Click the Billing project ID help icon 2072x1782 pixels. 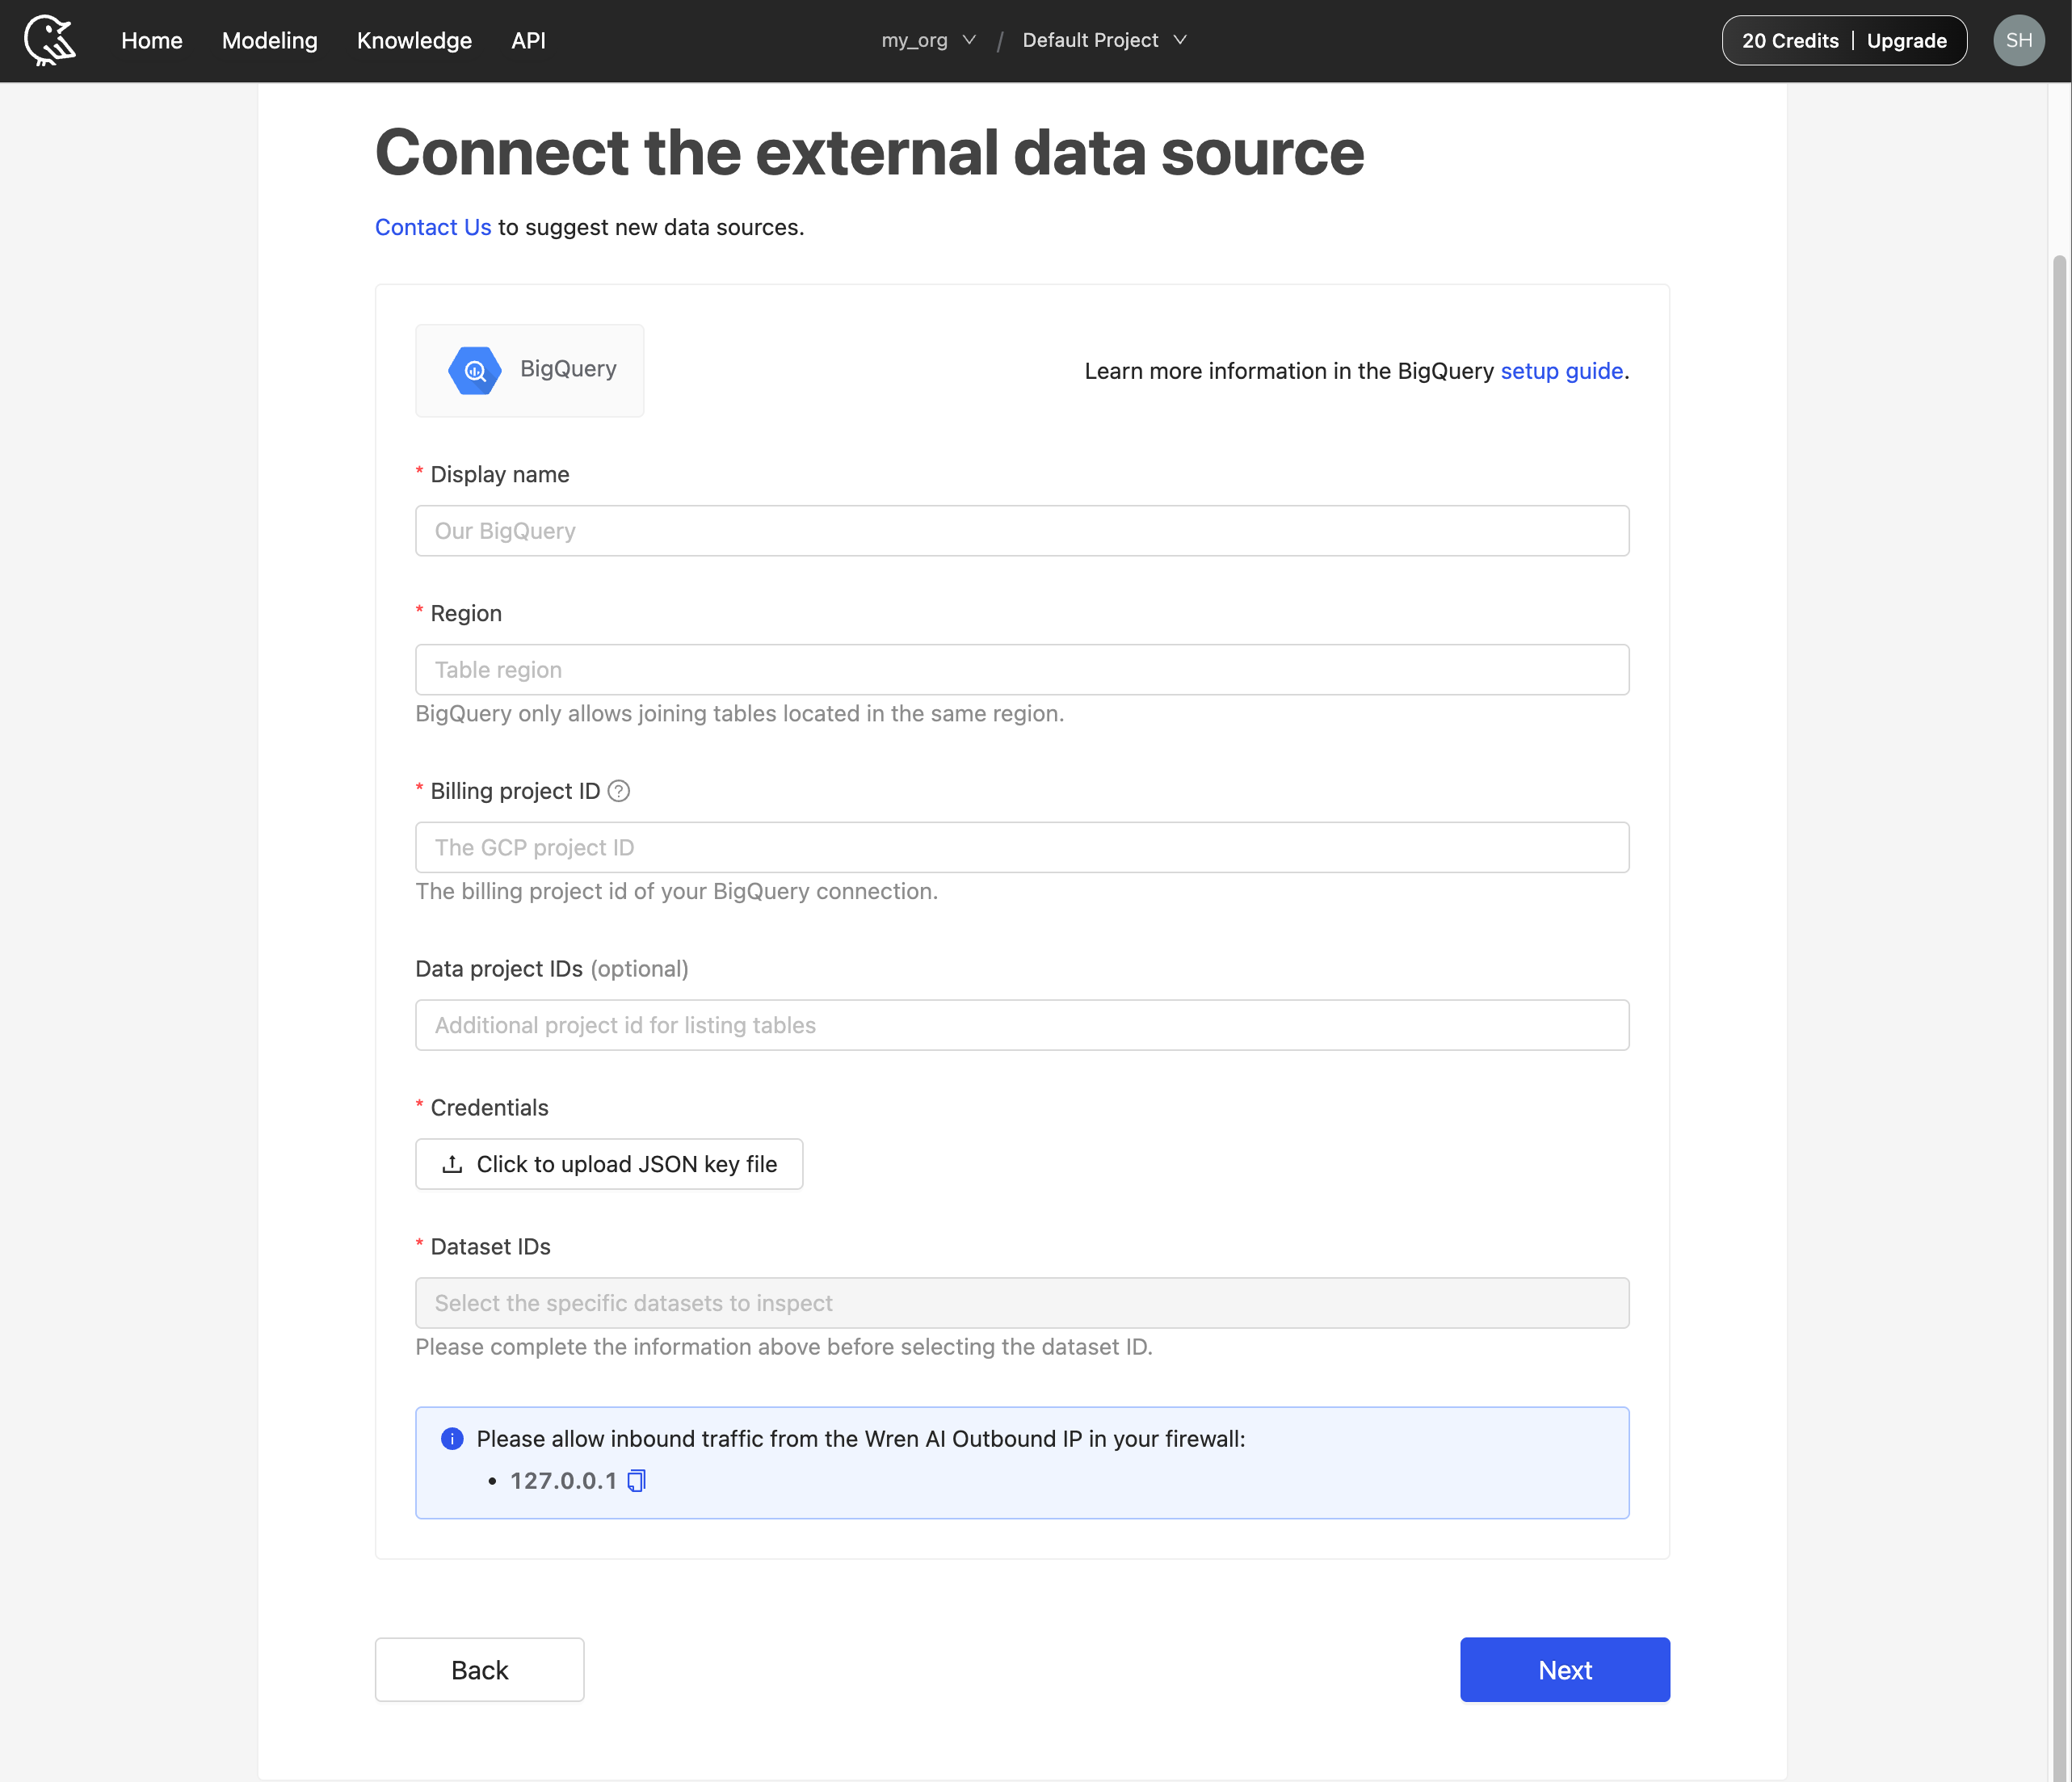tap(619, 791)
